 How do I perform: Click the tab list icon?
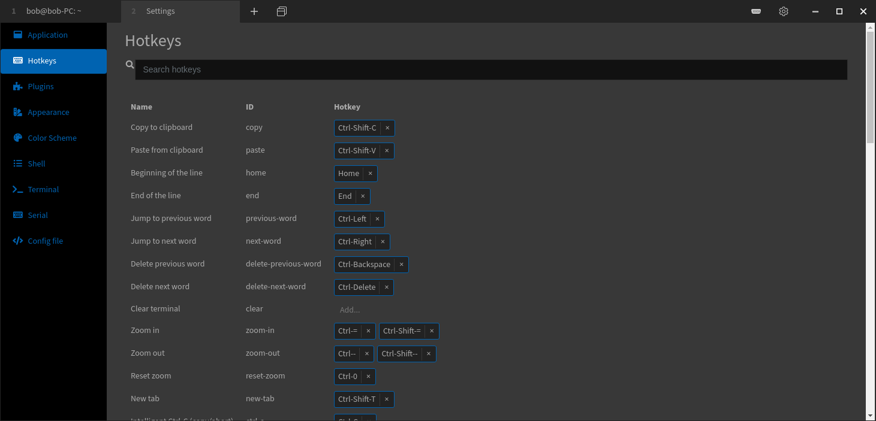(x=282, y=11)
